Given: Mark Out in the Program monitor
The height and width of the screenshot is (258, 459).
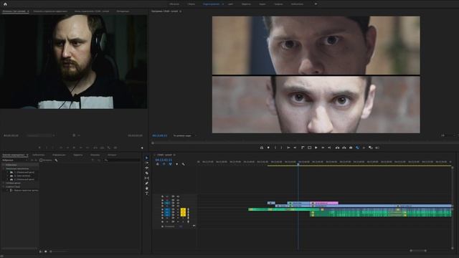Looking at the screenshot, I should 281,148.
